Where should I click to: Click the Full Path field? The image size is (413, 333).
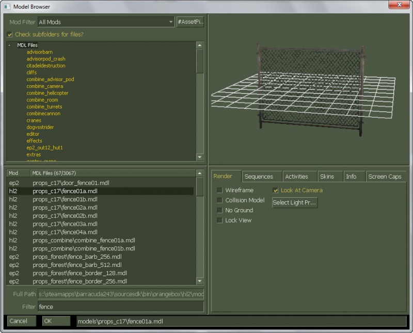pyautogui.click(x=121, y=294)
